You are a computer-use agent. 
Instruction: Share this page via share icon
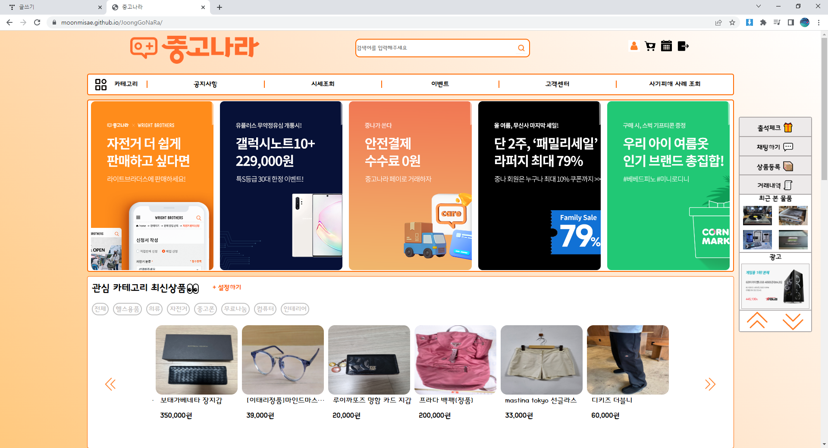point(718,22)
